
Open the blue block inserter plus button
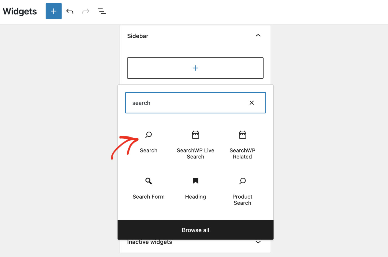[53, 11]
